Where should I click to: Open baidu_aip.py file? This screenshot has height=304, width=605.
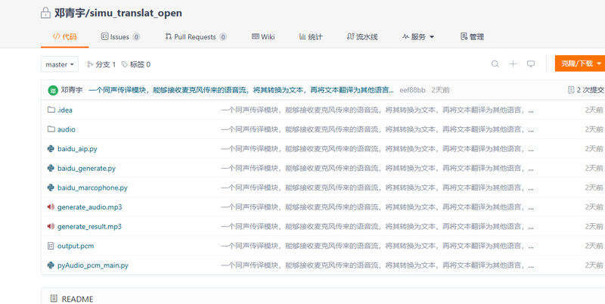pyautogui.click(x=77, y=148)
